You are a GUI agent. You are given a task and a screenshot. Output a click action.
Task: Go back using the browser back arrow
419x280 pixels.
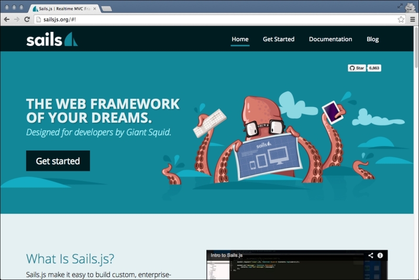click(7, 19)
